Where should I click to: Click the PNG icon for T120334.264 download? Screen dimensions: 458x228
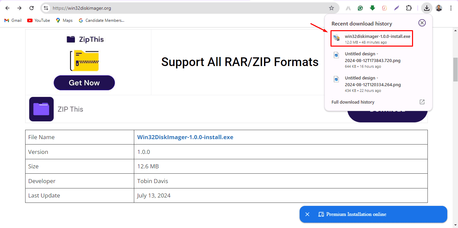pyautogui.click(x=336, y=79)
